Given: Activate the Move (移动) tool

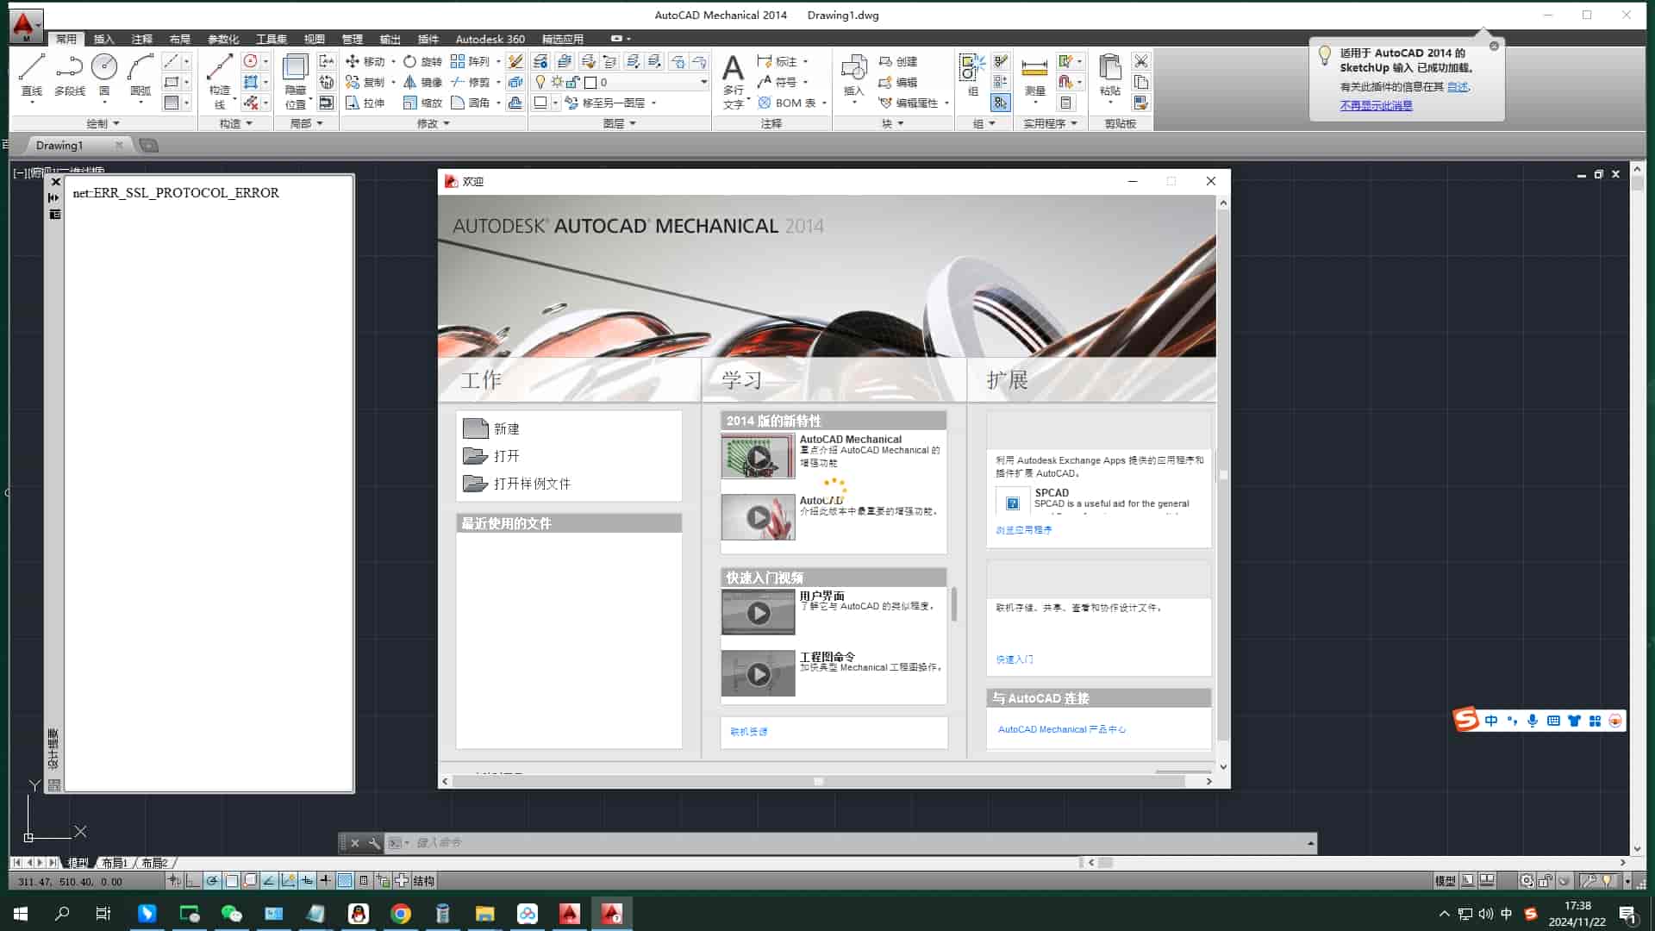Looking at the screenshot, I should point(366,61).
